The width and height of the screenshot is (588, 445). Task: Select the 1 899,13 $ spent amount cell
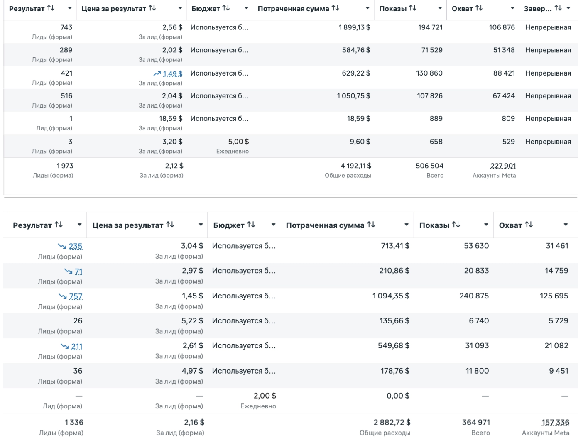pyautogui.click(x=354, y=27)
